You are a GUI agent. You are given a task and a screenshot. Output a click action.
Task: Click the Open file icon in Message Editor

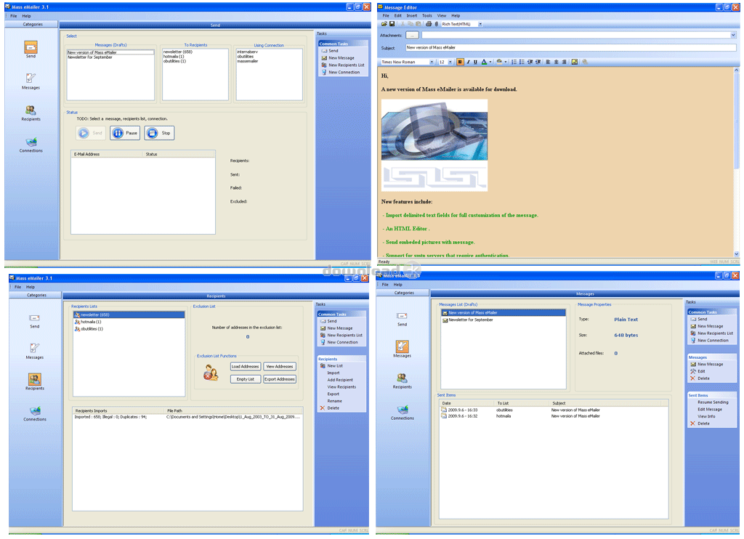tap(384, 24)
